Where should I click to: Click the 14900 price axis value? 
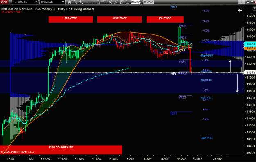click(251, 16)
